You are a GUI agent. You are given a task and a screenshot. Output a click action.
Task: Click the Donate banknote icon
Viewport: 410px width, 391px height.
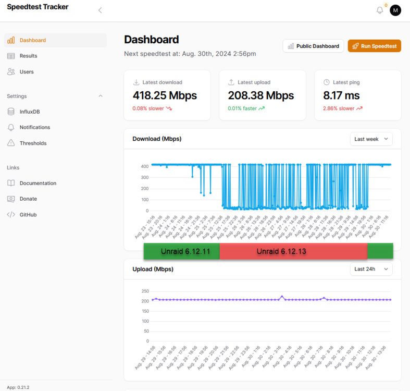(11, 199)
